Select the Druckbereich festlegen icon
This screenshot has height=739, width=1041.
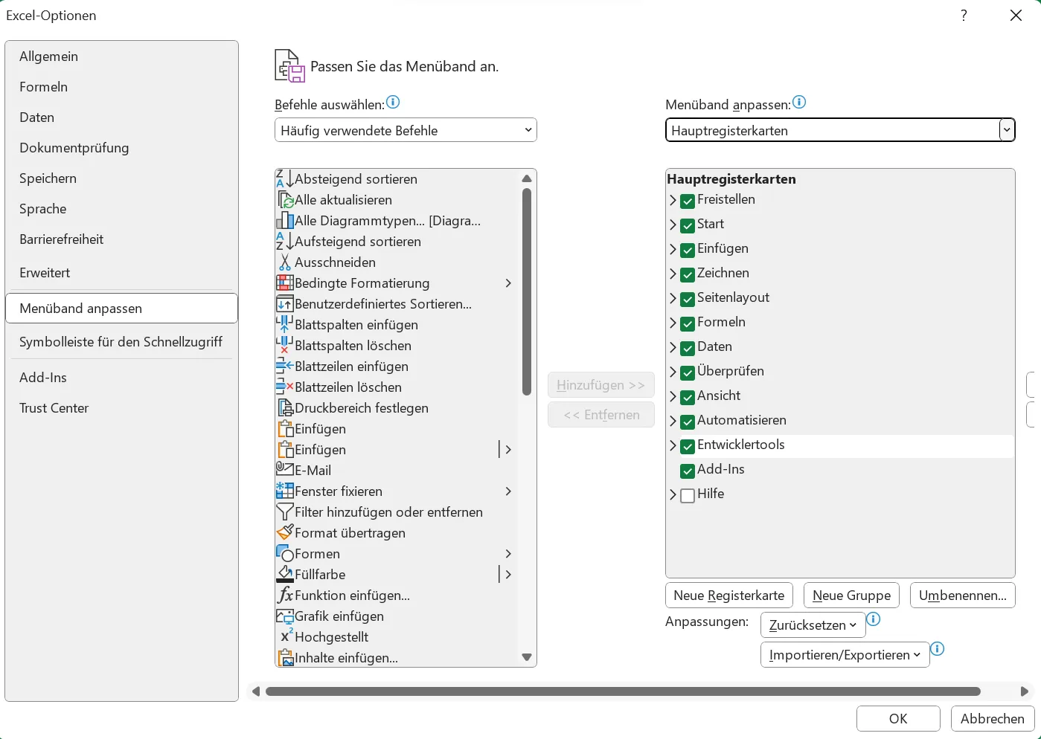pos(285,408)
